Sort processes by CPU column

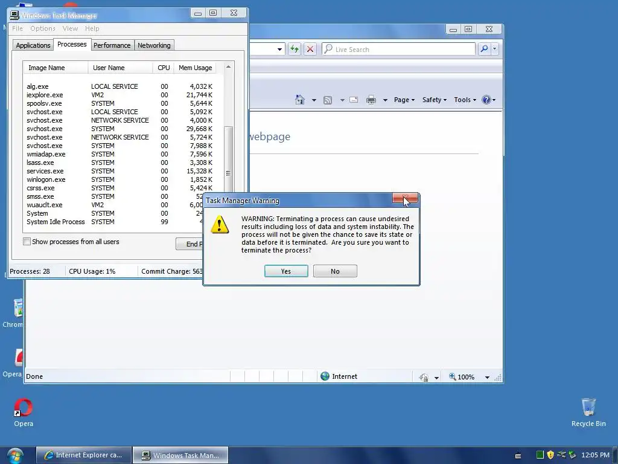pyautogui.click(x=164, y=68)
